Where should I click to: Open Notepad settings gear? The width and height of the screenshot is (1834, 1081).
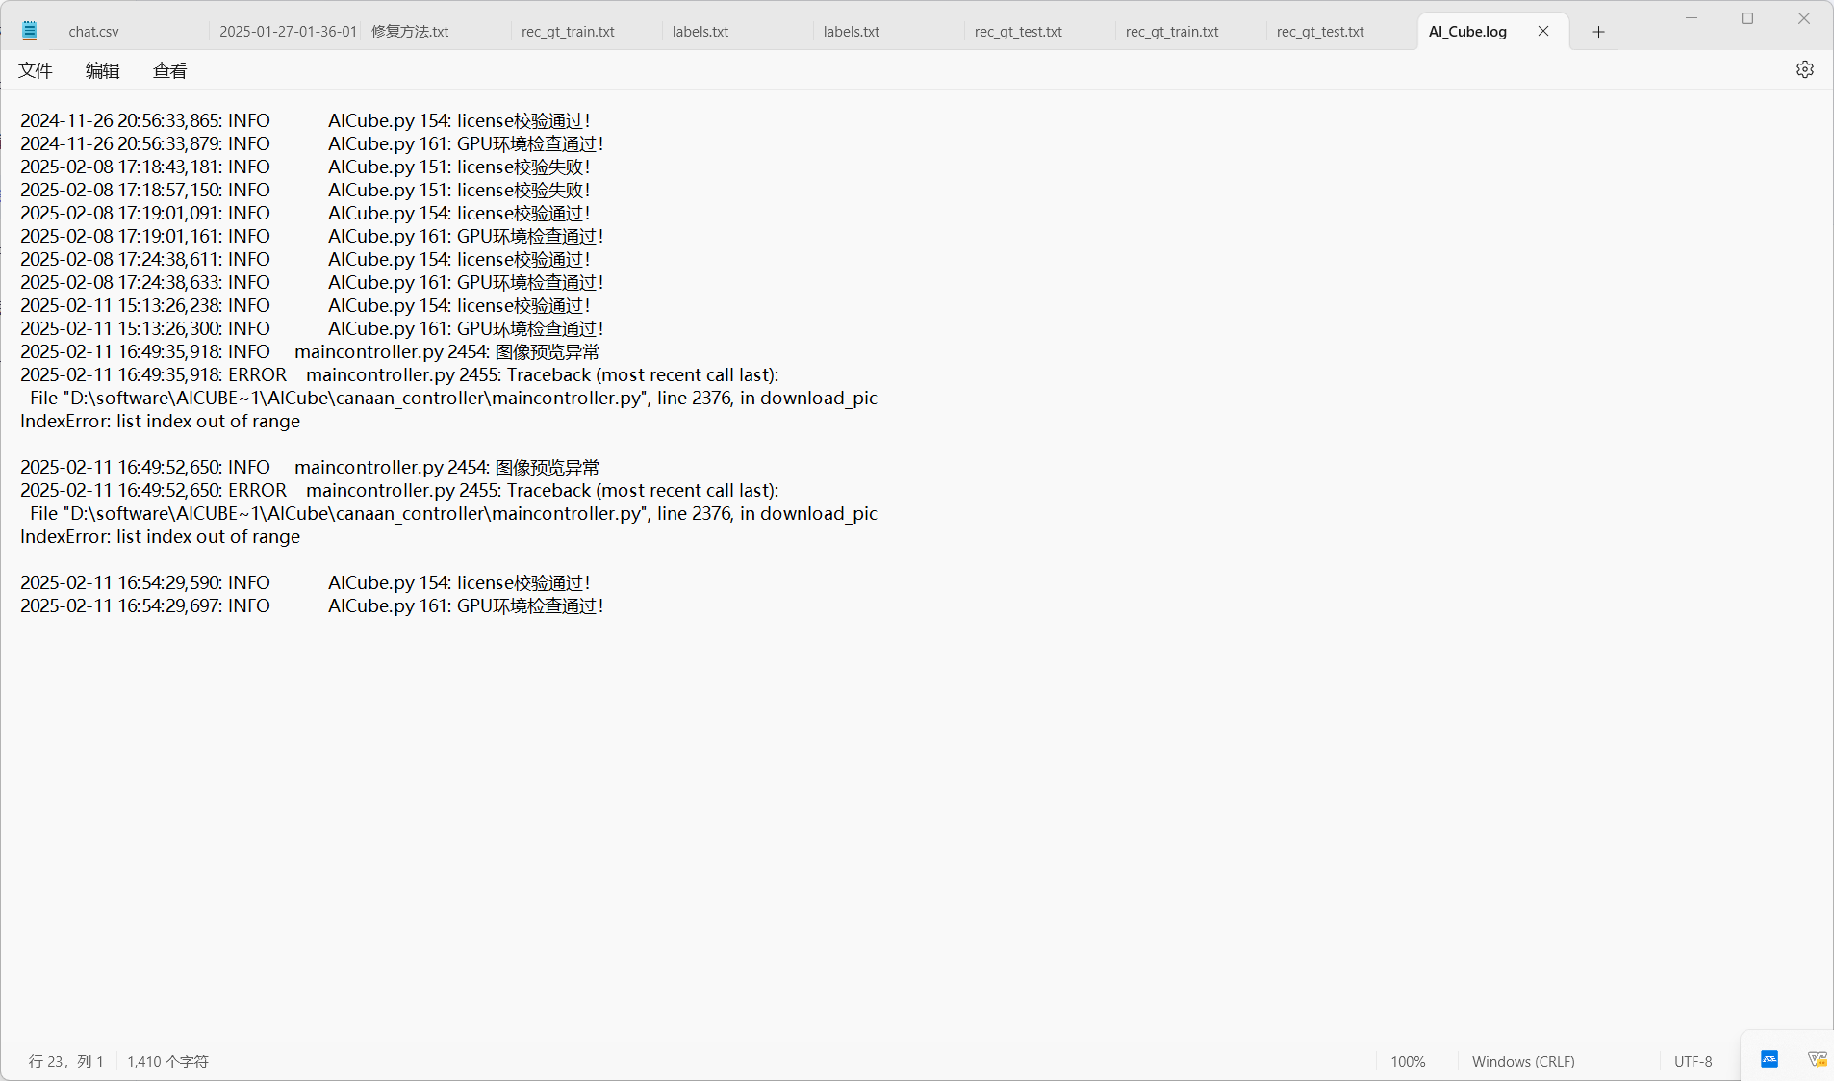click(x=1804, y=69)
